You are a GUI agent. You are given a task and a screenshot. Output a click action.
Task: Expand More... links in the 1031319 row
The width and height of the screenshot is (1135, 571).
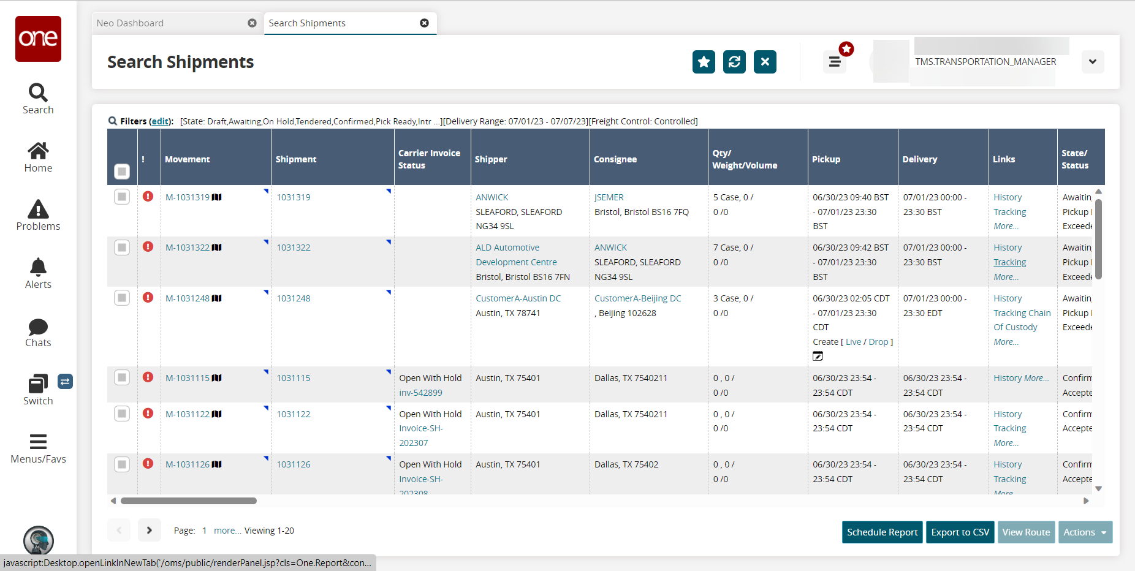coord(1006,226)
